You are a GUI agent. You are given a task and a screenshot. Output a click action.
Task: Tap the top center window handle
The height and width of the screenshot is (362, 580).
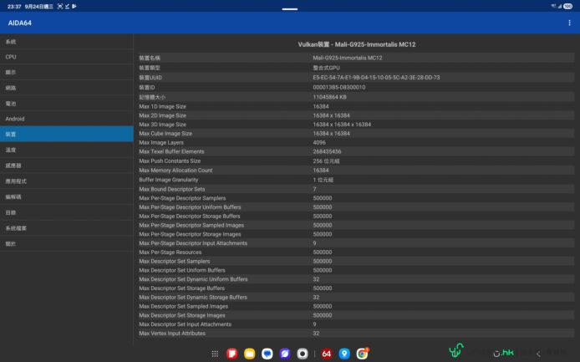290,9
